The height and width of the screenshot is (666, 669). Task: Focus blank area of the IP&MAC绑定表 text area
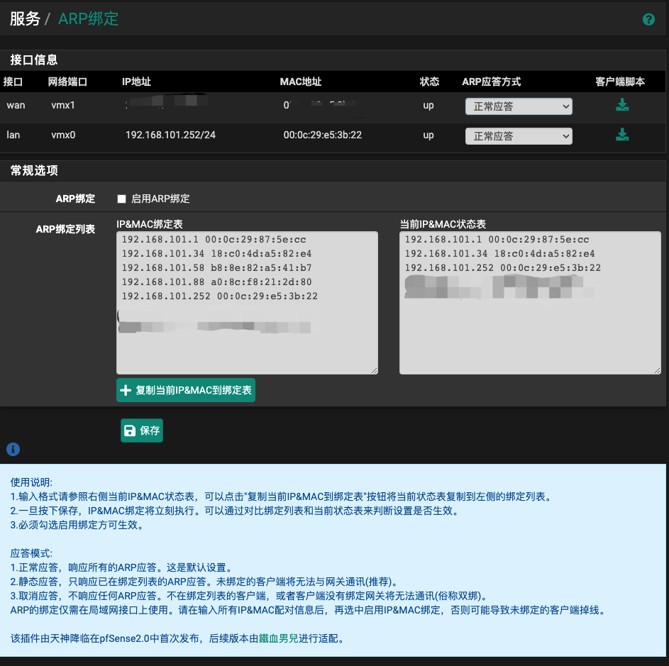pyautogui.click(x=246, y=351)
